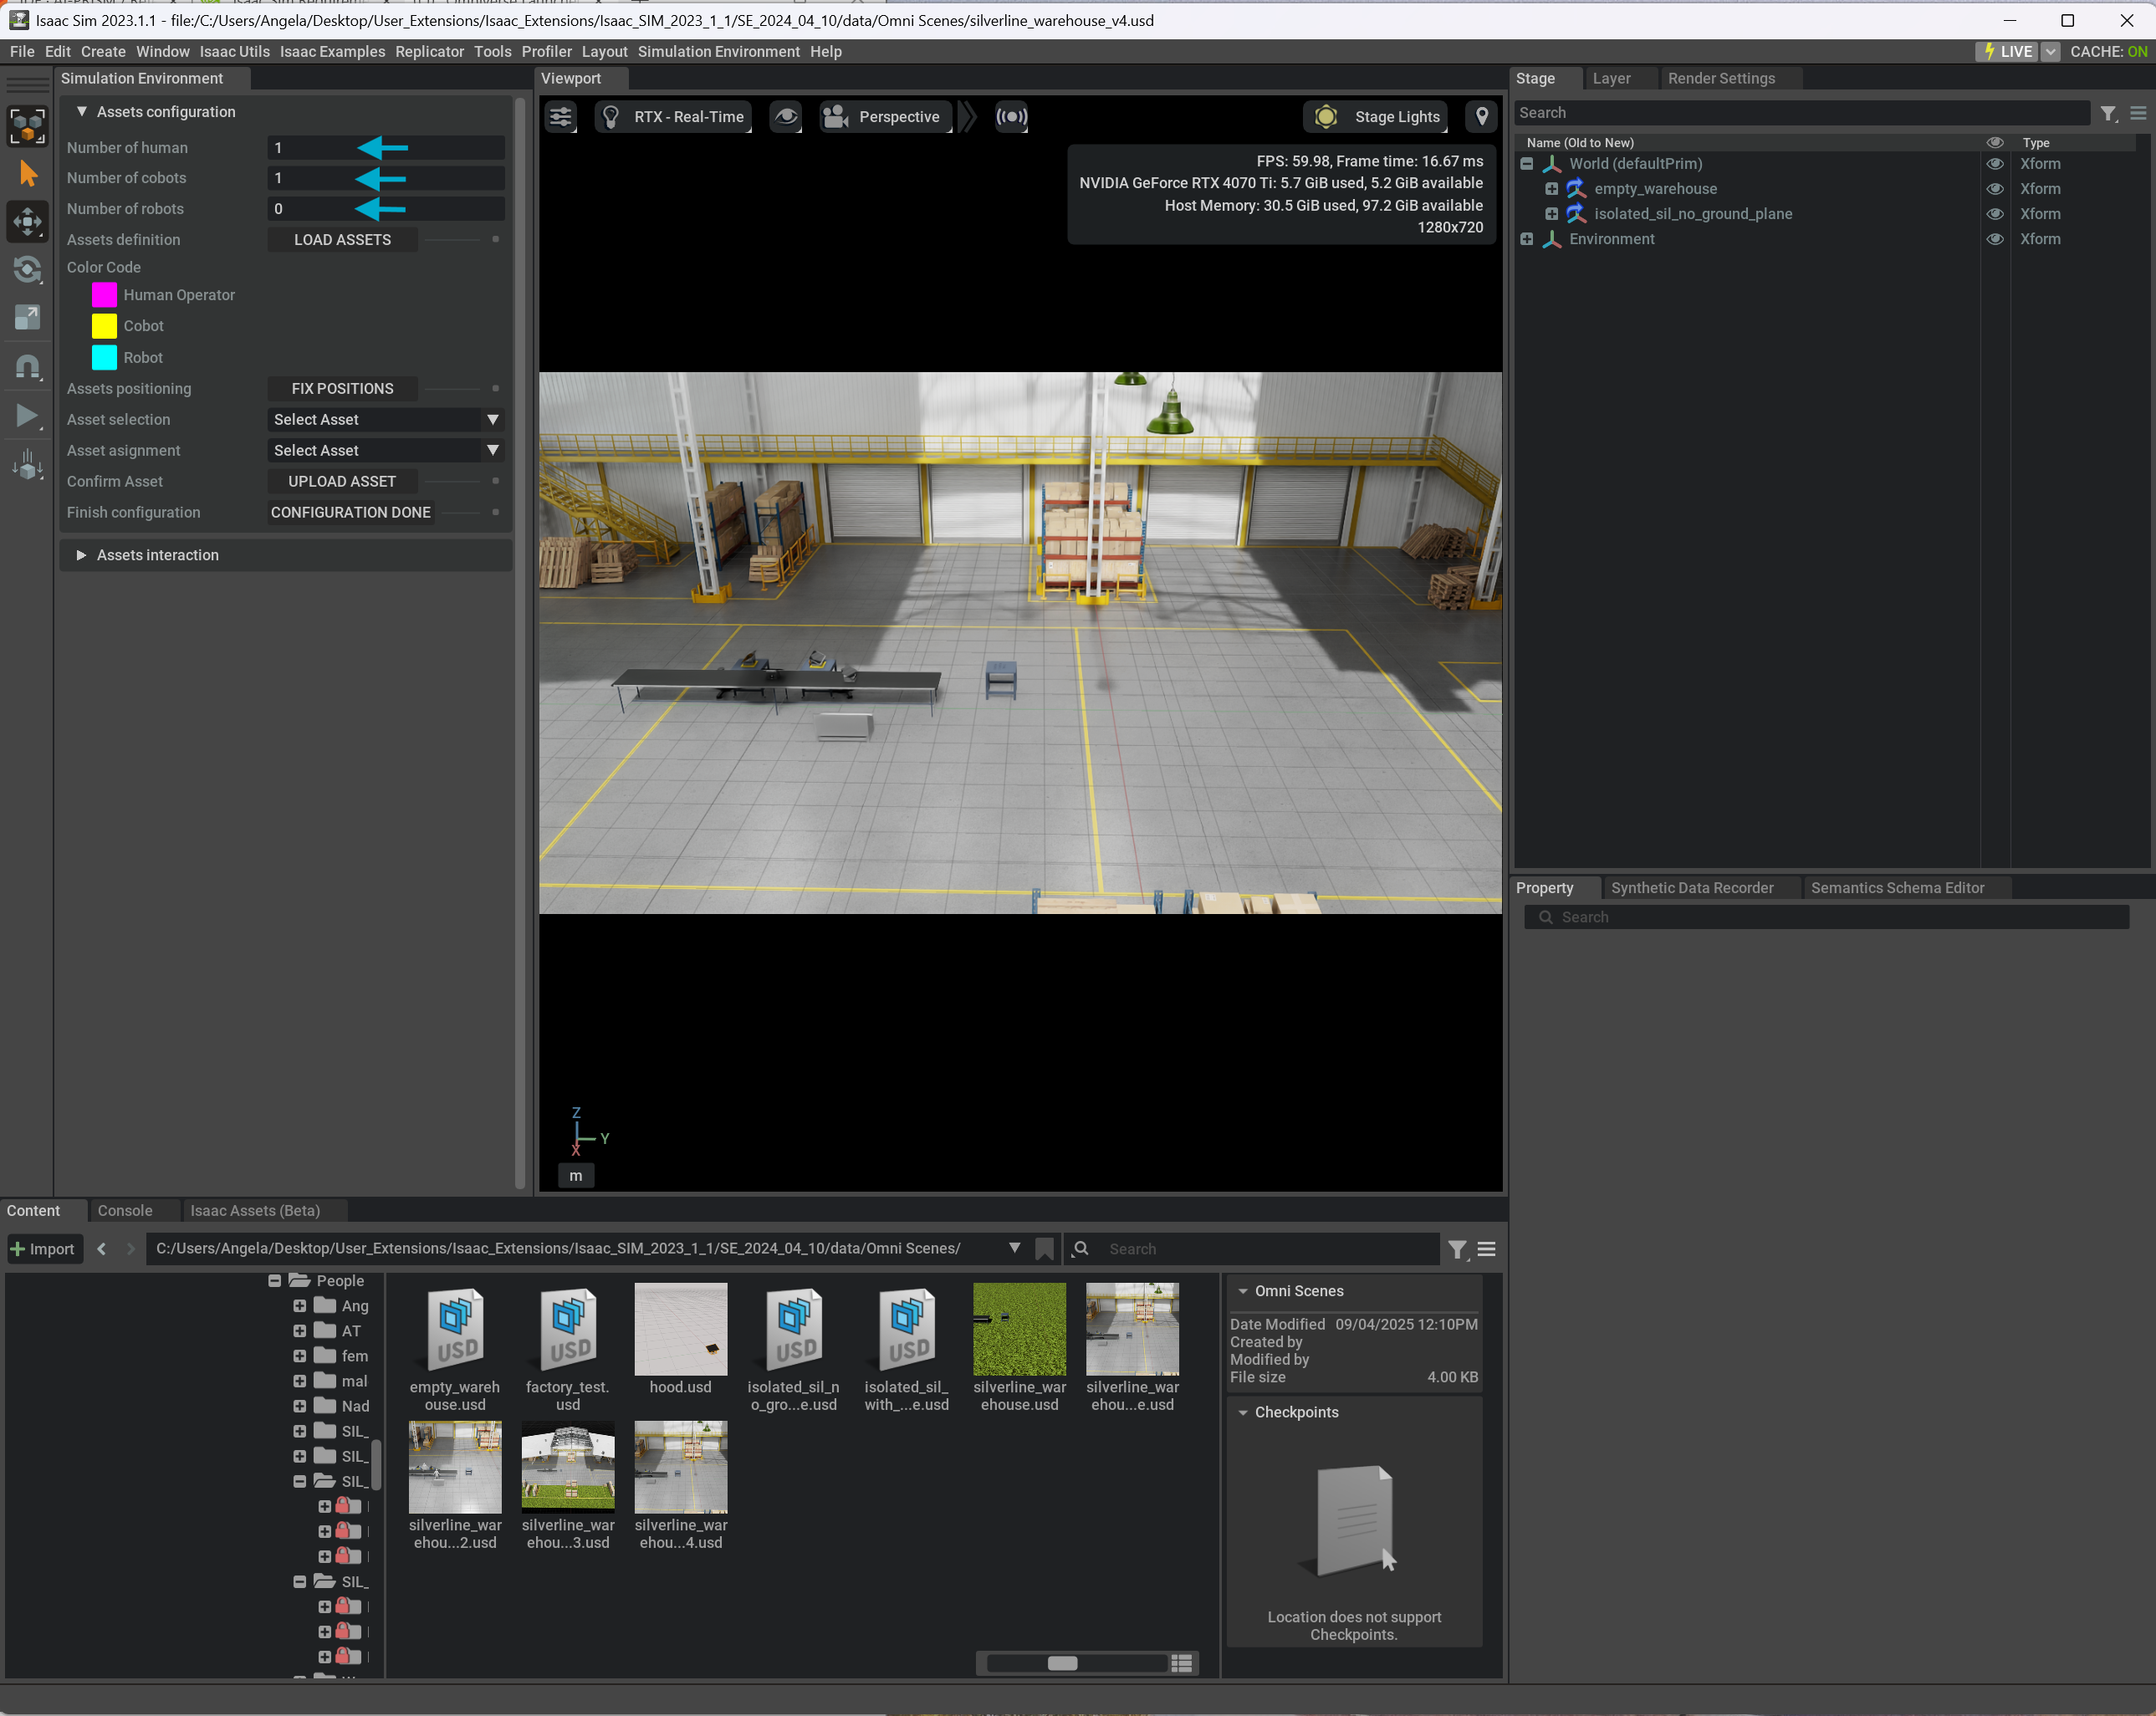The width and height of the screenshot is (2156, 1716).
Task: Open viewport settings sliders icon
Action: (x=561, y=117)
